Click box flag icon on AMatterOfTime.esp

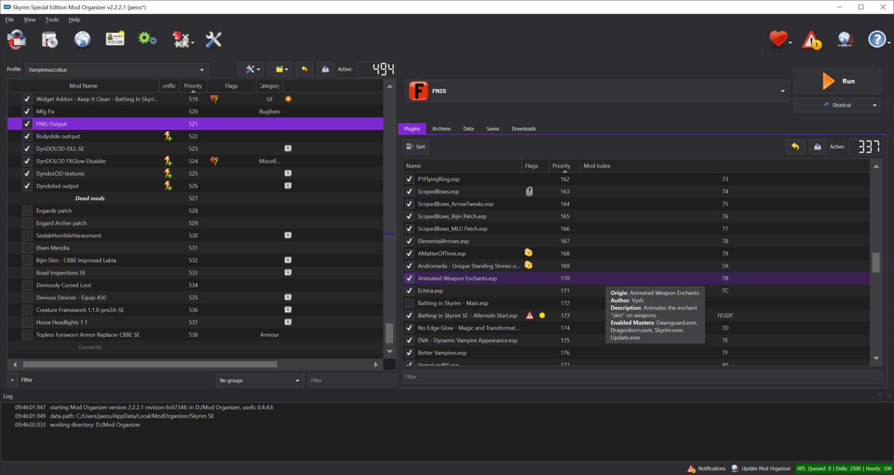click(x=528, y=252)
